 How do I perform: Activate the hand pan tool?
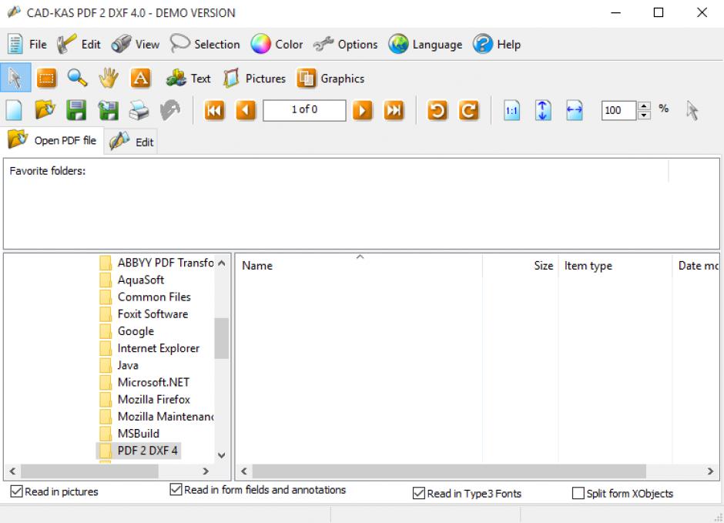tap(109, 78)
